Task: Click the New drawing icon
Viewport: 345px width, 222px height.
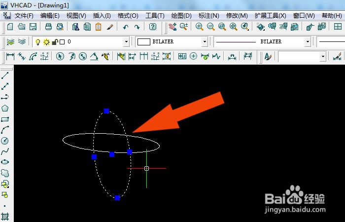Action: click(x=10, y=27)
